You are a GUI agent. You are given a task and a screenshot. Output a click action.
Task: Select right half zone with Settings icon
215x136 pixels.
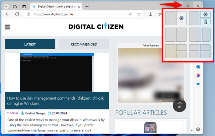[181, 18]
